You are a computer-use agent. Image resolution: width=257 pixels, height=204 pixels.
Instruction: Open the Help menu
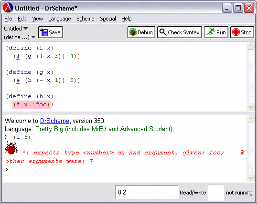[127, 19]
